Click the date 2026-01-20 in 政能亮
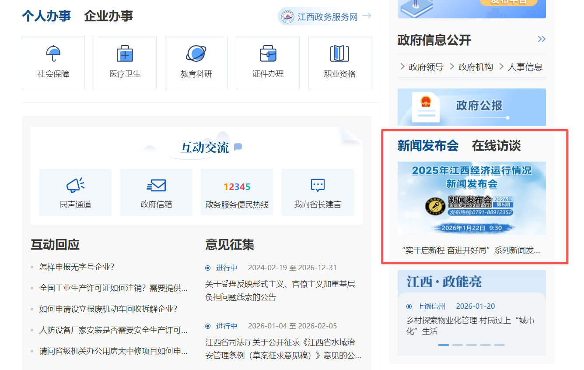 (x=476, y=307)
